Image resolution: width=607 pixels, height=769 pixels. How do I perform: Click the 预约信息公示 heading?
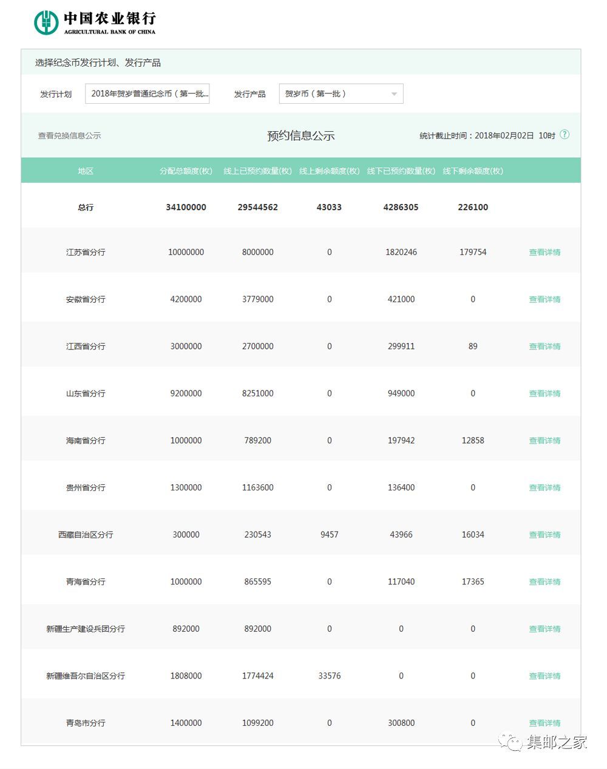301,135
